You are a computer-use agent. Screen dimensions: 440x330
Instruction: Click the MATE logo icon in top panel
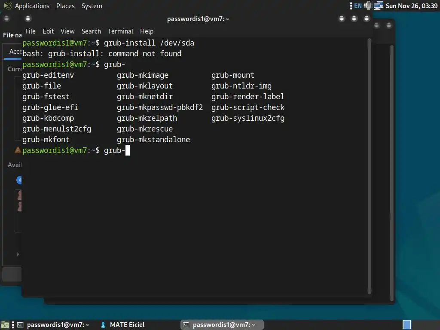(8, 6)
